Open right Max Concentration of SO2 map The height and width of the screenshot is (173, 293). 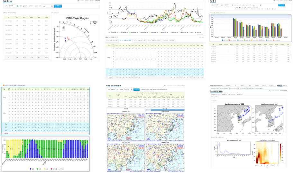coord(269,118)
